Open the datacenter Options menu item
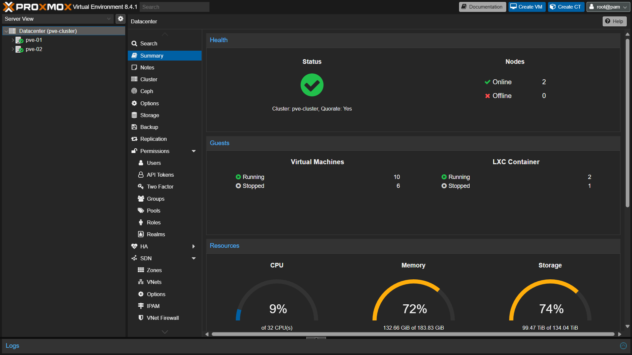The image size is (632, 355). point(165,103)
